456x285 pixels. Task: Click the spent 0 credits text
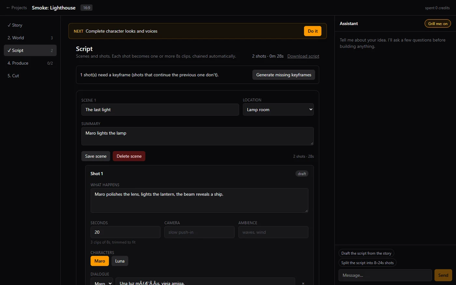coord(437,8)
